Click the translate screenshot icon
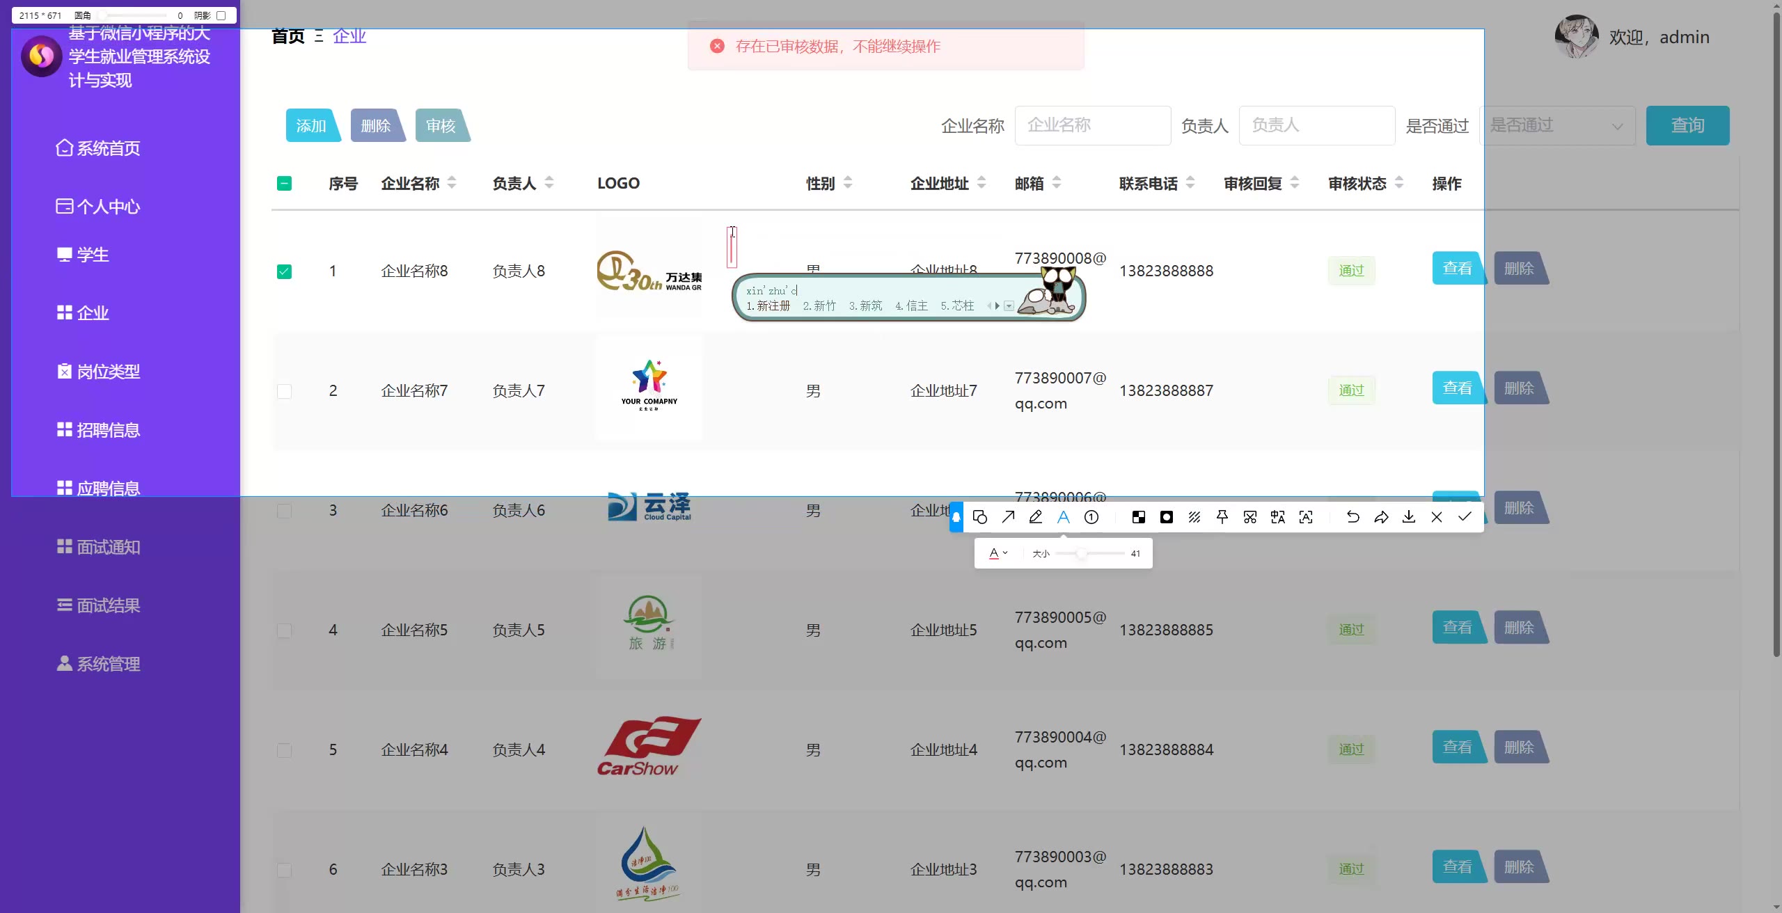Screen dimensions: 1782x913 (1278, 516)
